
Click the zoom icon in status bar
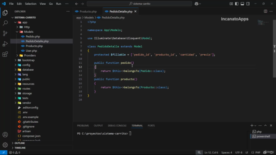point(199,152)
